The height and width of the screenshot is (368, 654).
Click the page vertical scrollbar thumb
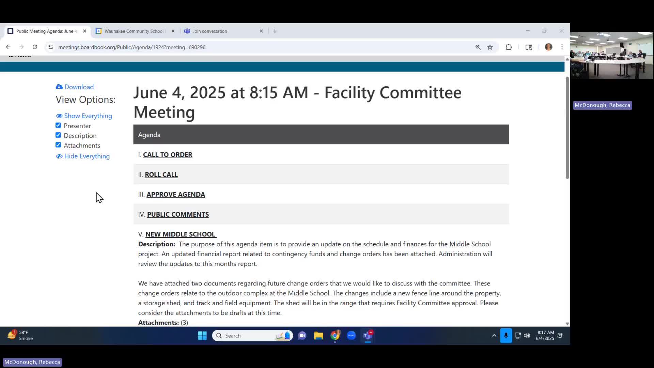[x=567, y=128]
